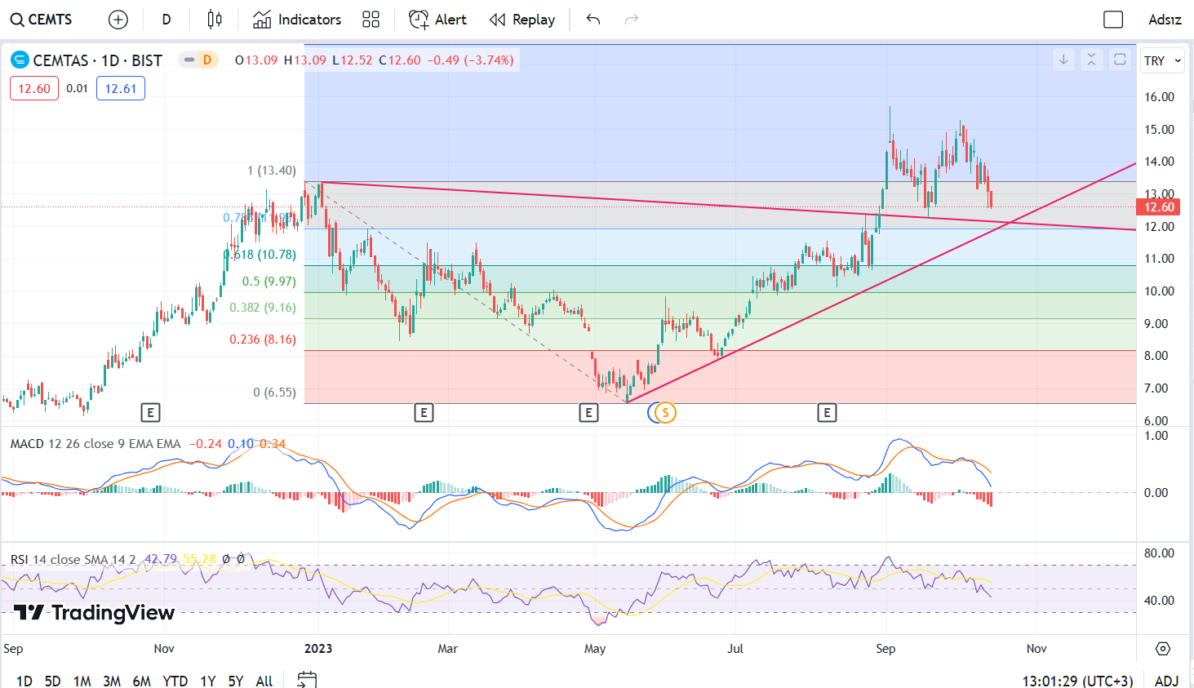1194x688 pixels.
Task: Click the 12.60 sell price button
Action: coord(34,88)
